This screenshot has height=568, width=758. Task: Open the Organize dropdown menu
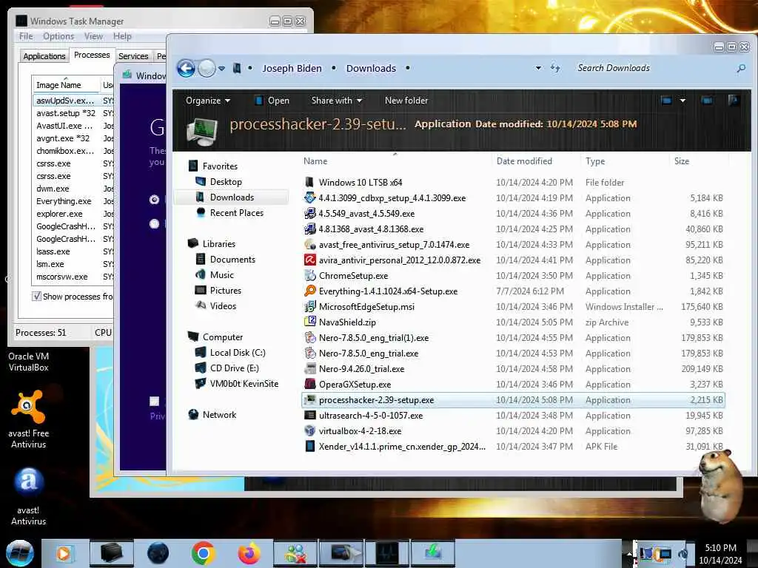[208, 101]
